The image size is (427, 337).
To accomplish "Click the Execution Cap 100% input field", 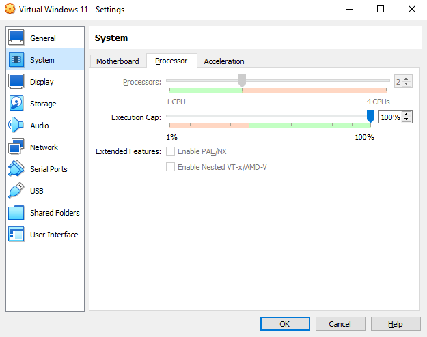I will coord(391,117).
